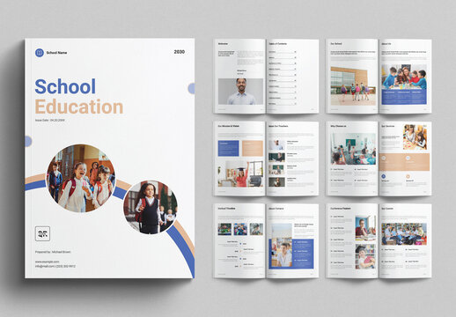
Task: Click the "Our Course" heading
Action: [387, 209]
